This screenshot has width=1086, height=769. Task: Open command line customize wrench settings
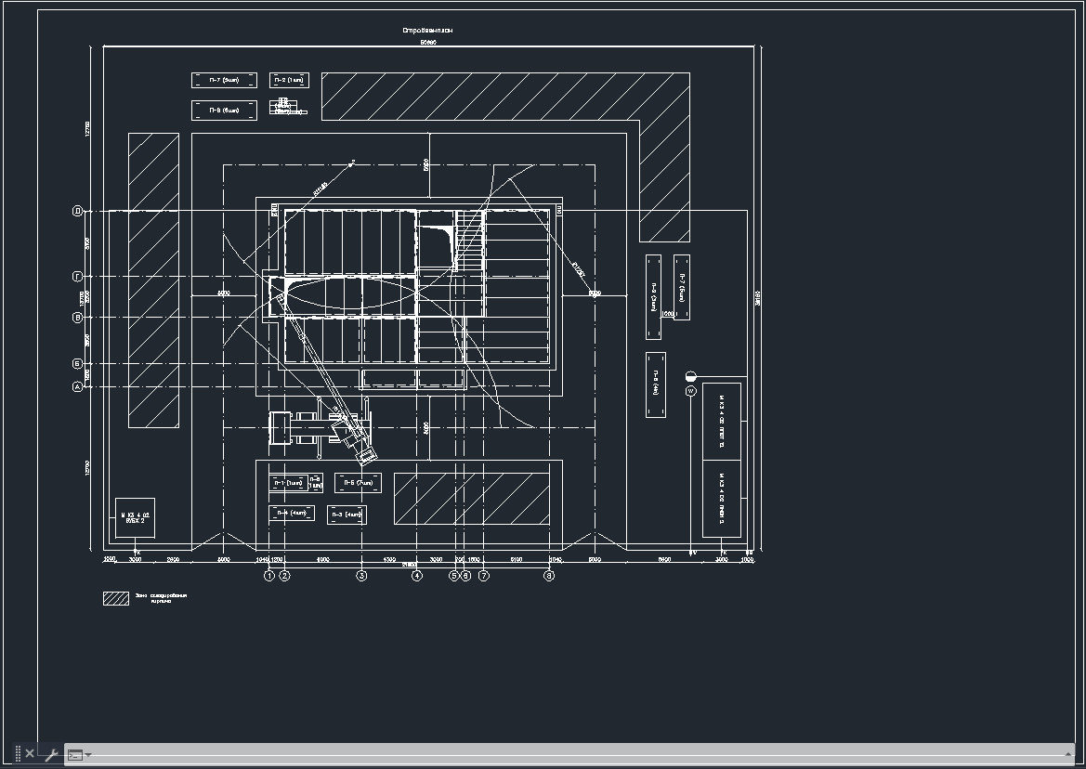pos(52,754)
